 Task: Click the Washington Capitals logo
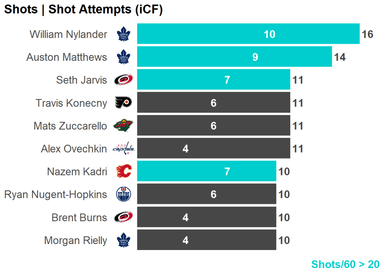click(123, 149)
